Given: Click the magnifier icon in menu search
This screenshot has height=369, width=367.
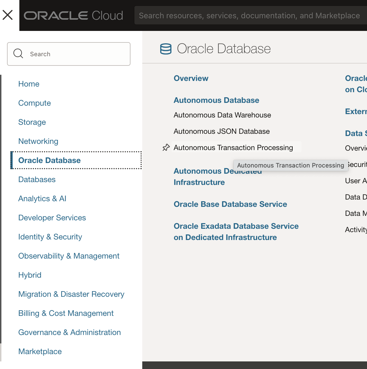Looking at the screenshot, I should (x=18, y=53).
